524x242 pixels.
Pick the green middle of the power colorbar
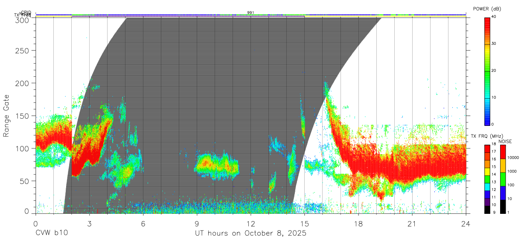[487, 71]
